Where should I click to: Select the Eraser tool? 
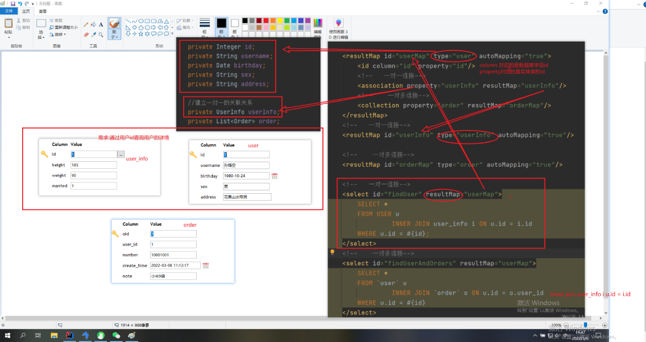[x=86, y=35]
